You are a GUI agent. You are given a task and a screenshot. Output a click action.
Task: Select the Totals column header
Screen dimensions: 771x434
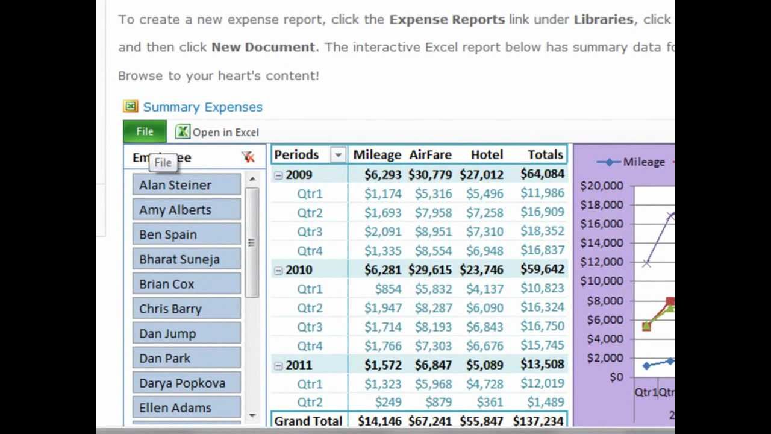[546, 154]
